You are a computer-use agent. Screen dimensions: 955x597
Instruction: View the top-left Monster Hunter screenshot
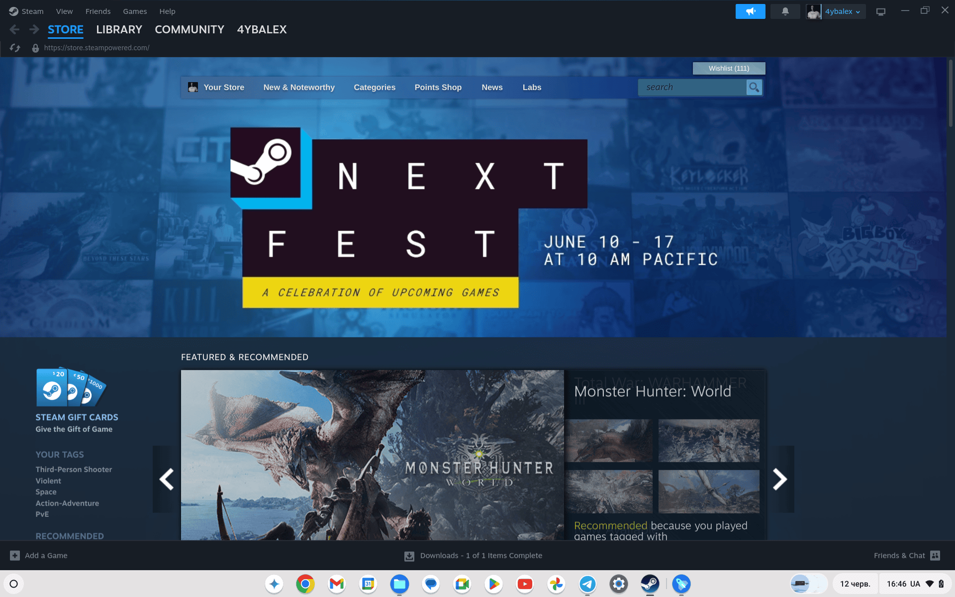point(609,440)
